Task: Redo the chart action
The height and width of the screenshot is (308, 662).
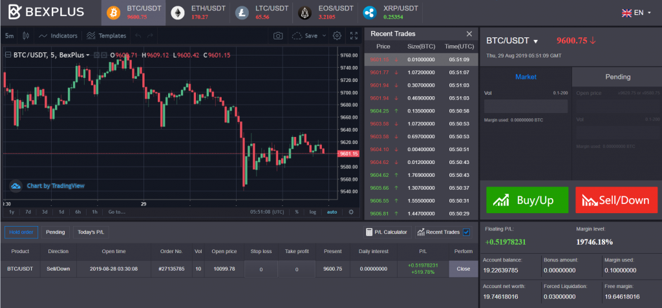Action: point(150,36)
